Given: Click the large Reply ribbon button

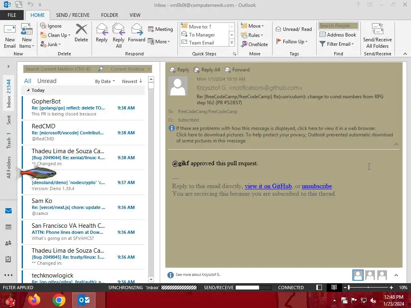Looking at the screenshot, I should tap(102, 33).
